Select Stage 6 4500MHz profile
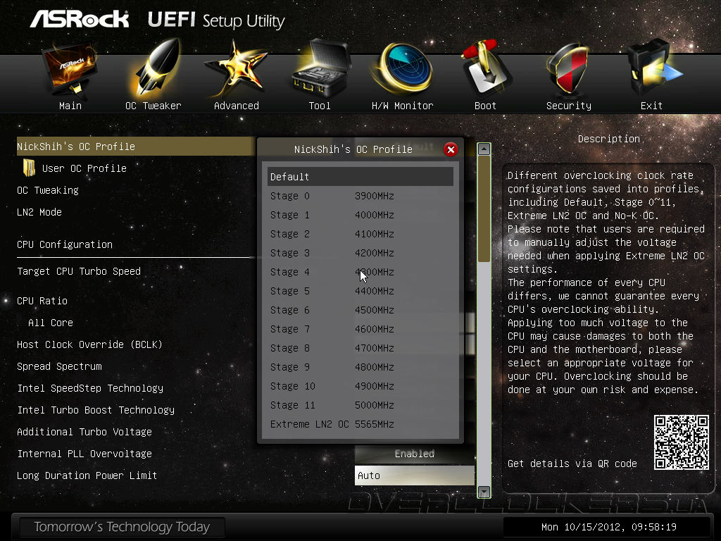 tap(360, 310)
